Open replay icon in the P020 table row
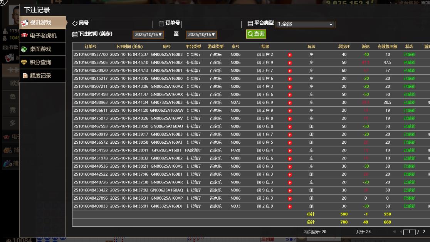The width and height of the screenshot is (430, 242). pyautogui.click(x=290, y=151)
